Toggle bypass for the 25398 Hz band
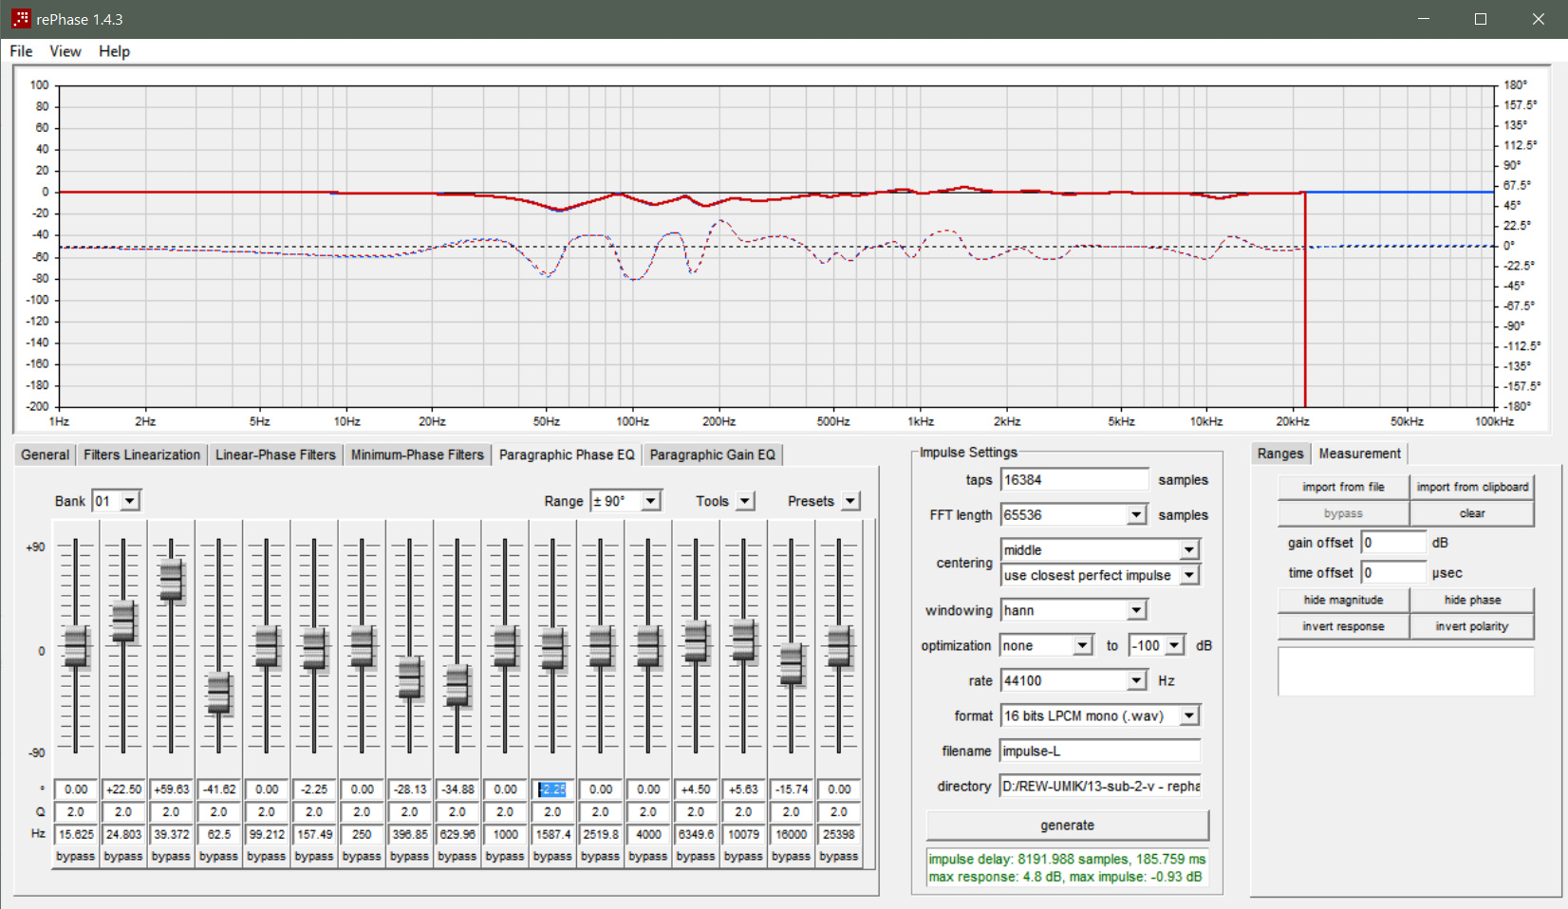Viewport: 1568px width, 909px height. pos(838,856)
